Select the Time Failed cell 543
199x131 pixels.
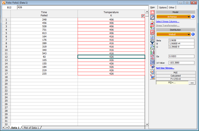coord(44,53)
